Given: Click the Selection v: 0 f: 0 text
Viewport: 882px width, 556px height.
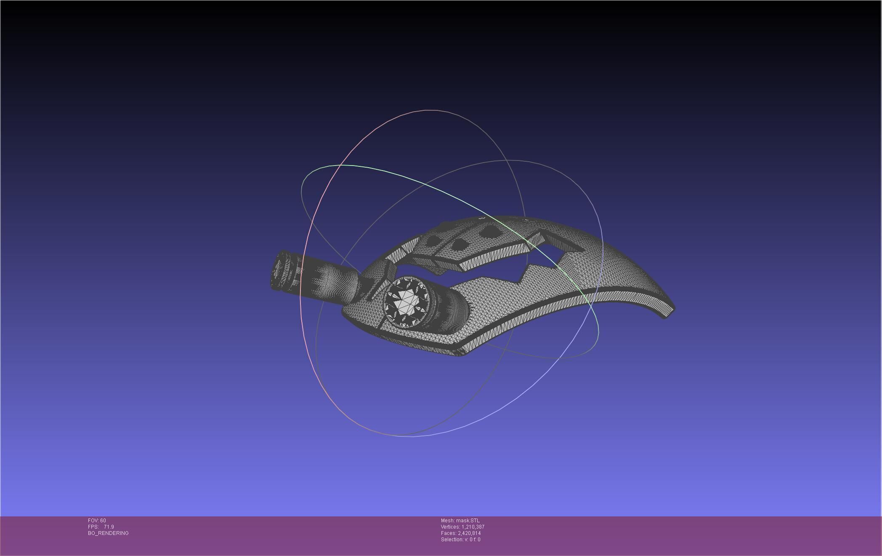Looking at the screenshot, I should [x=460, y=540].
